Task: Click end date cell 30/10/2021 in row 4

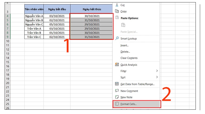Action: (91, 16)
